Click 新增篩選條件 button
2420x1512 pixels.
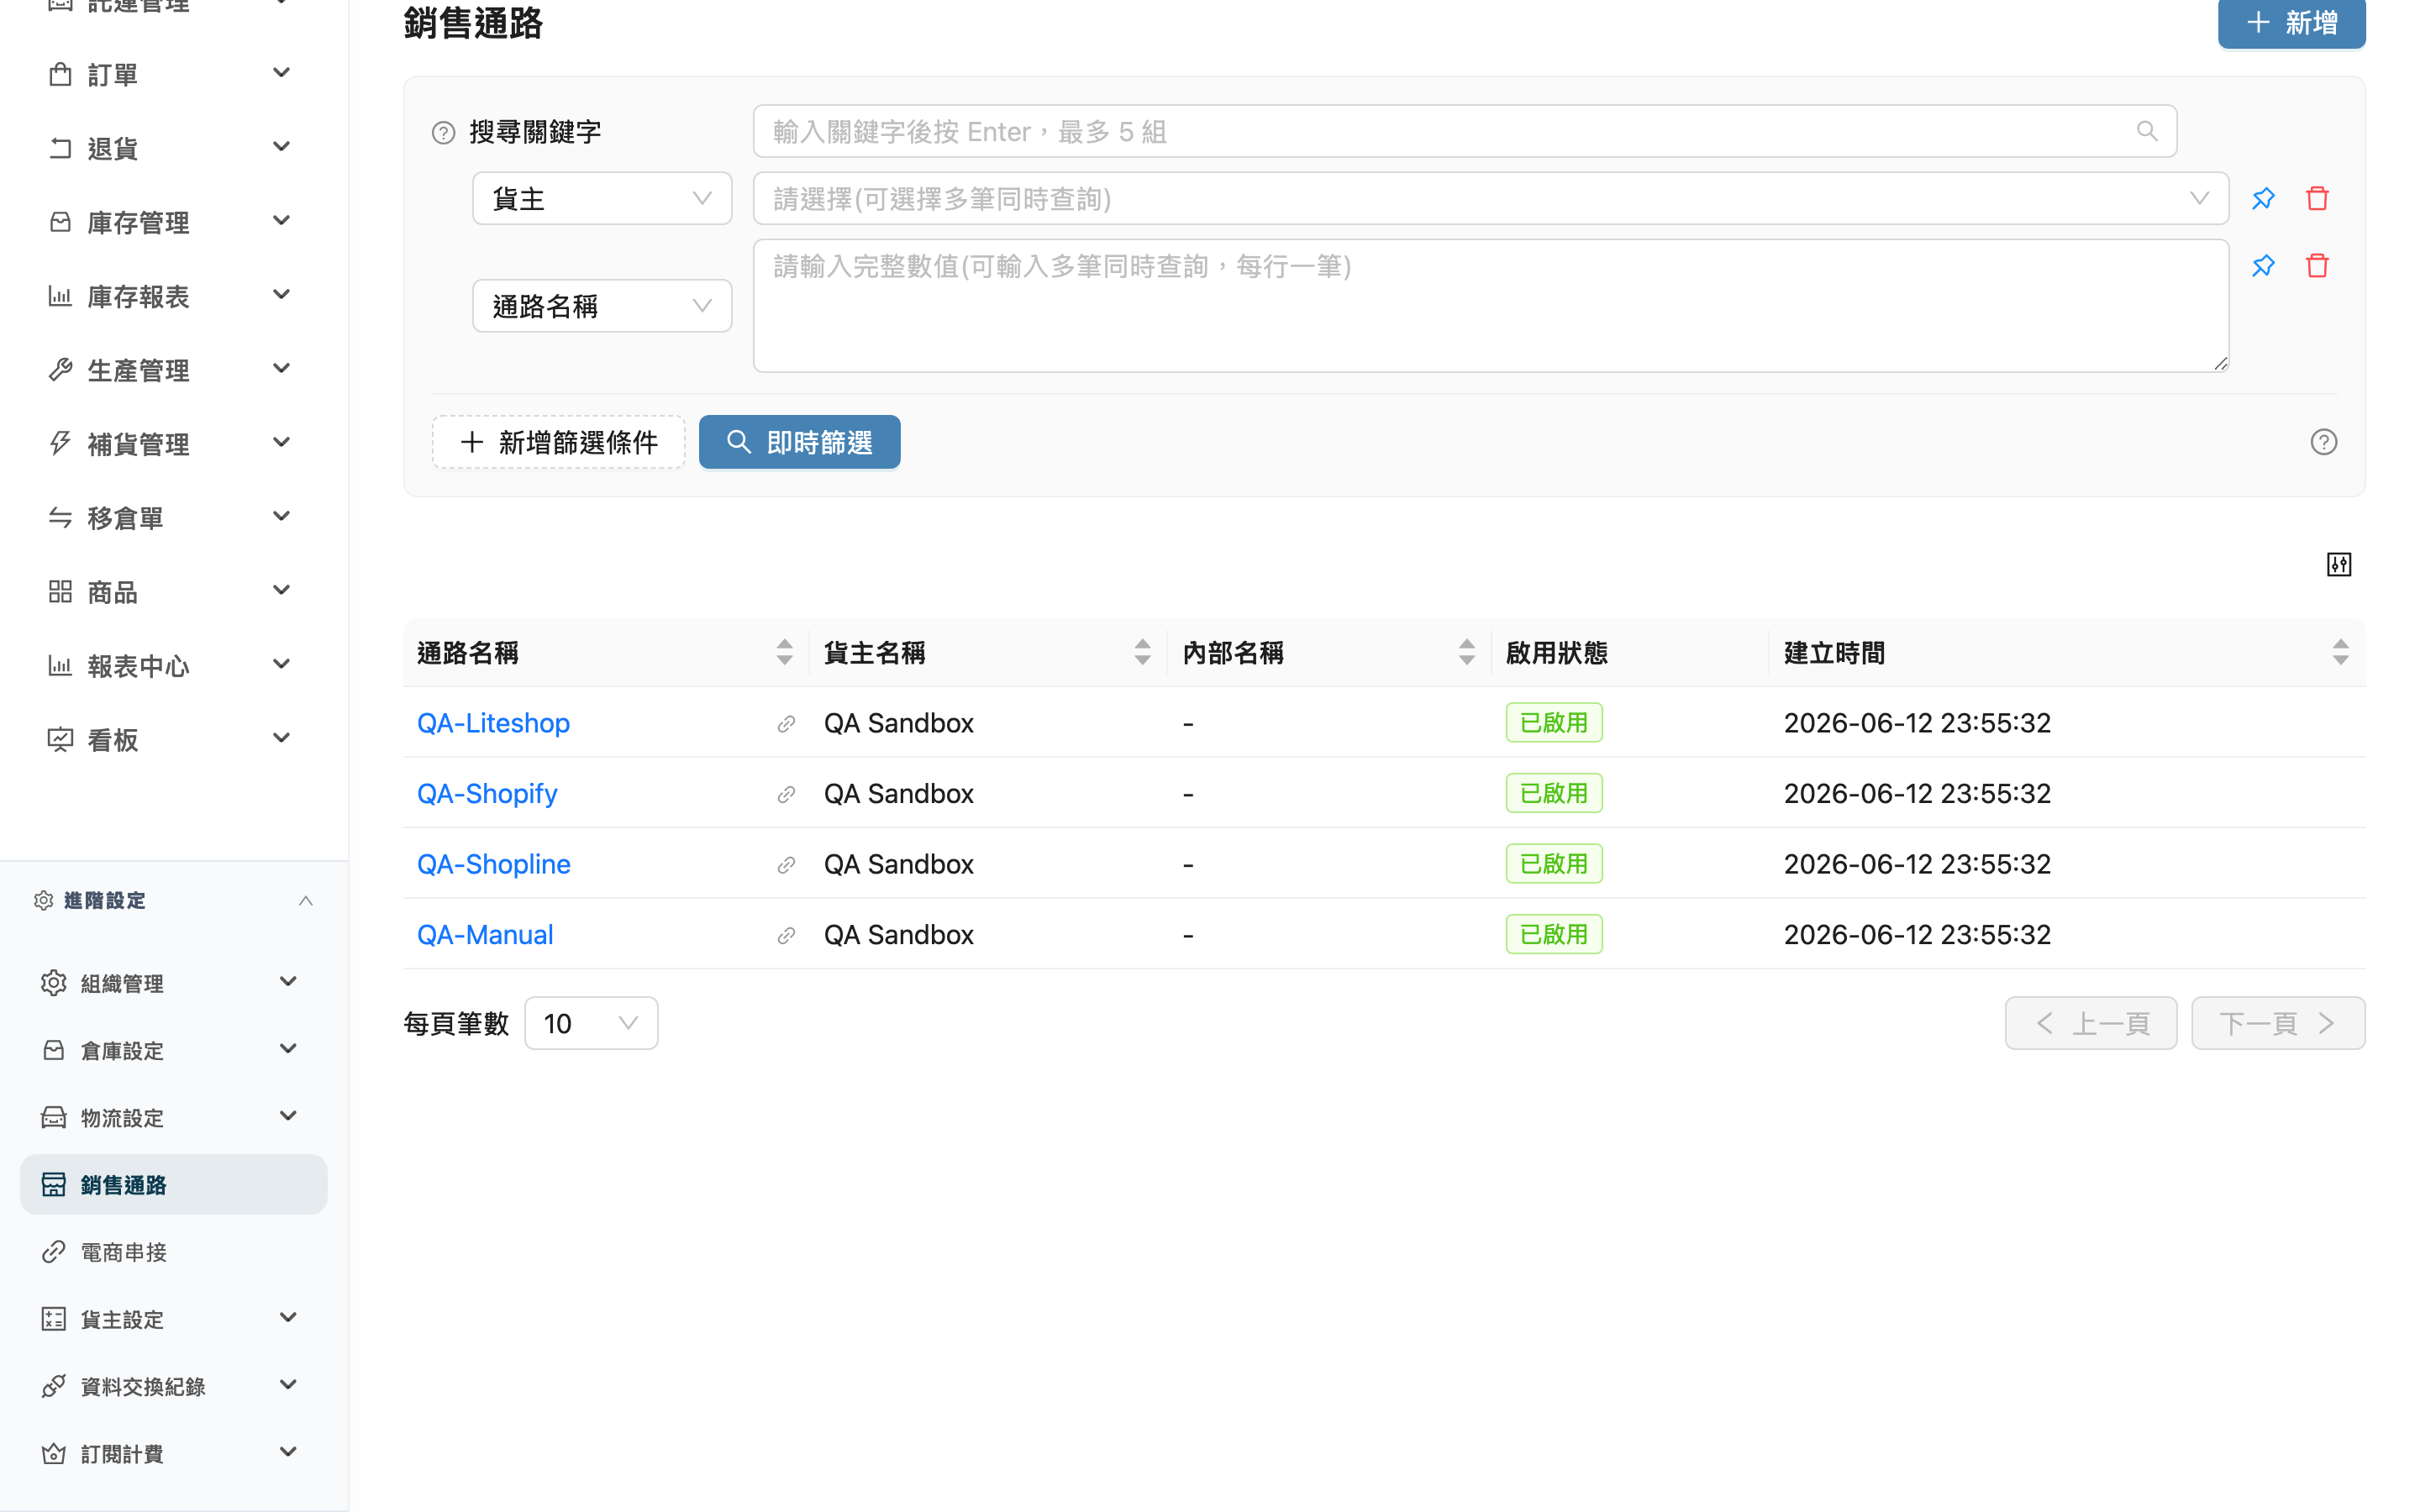pos(558,442)
